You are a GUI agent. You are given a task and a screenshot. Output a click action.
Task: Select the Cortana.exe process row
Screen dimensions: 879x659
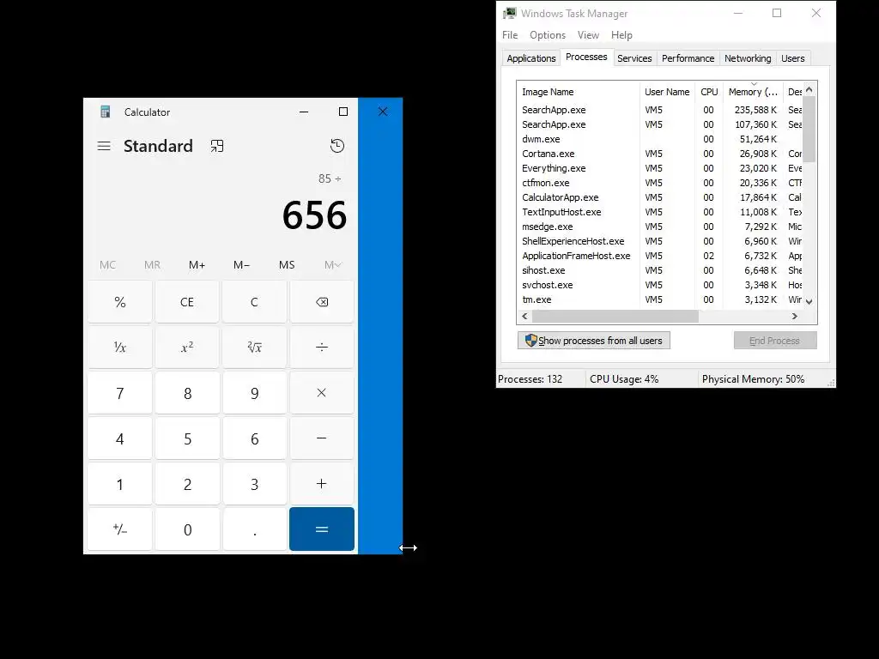[x=660, y=154]
